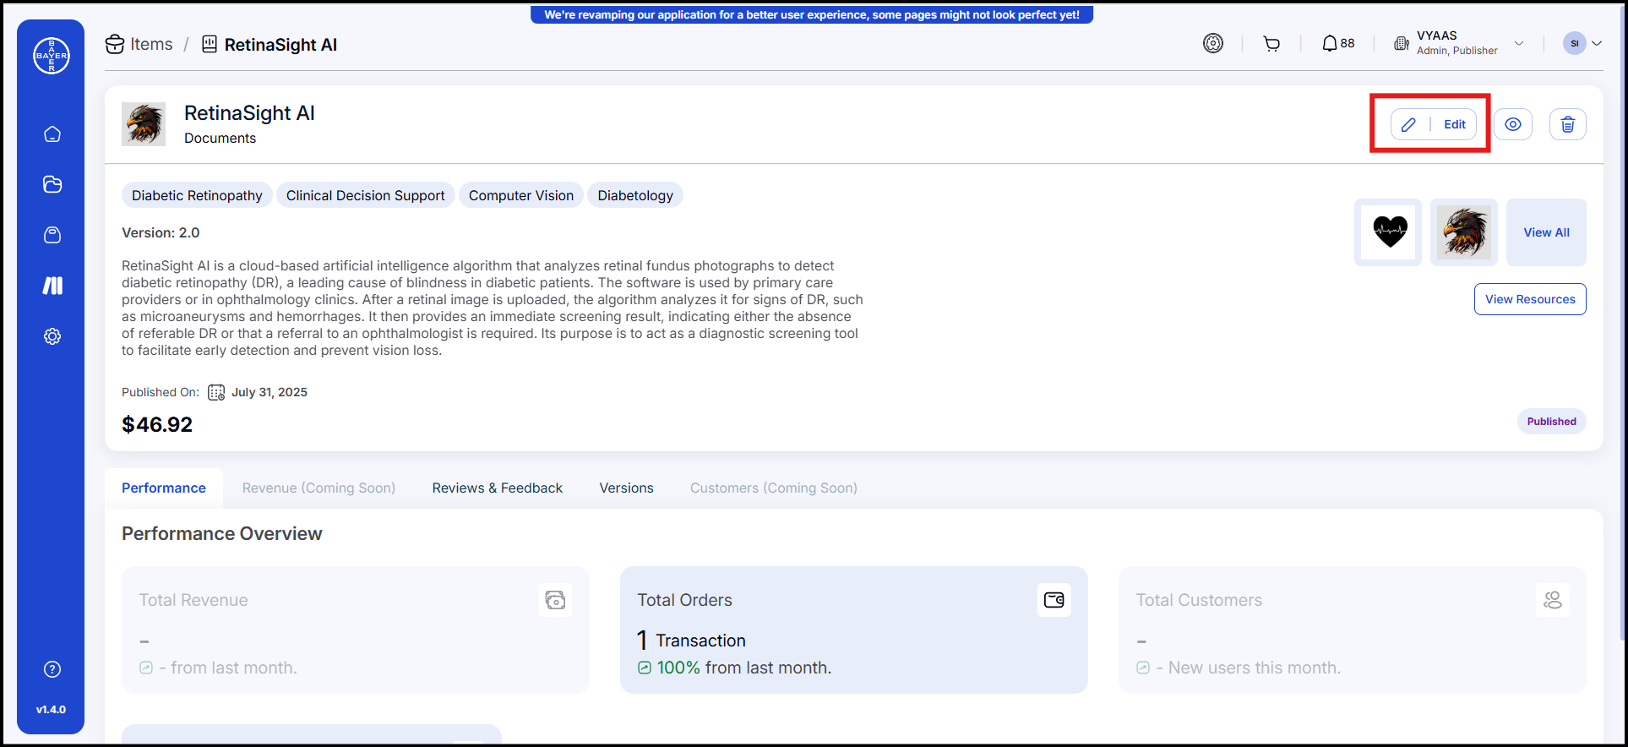Open the folder icon in sidebar
Image resolution: width=1628 pixels, height=747 pixels.
pos(52,184)
